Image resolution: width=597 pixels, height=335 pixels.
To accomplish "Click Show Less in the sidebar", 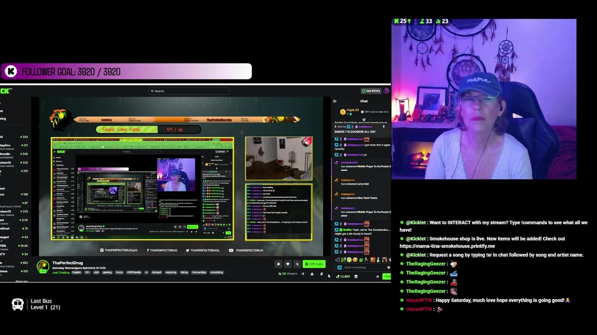I will [22, 281].
